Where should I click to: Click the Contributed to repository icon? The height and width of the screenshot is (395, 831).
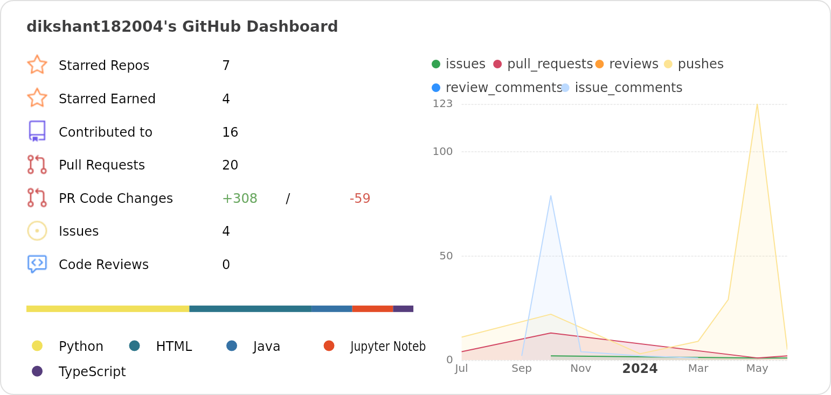tap(37, 131)
